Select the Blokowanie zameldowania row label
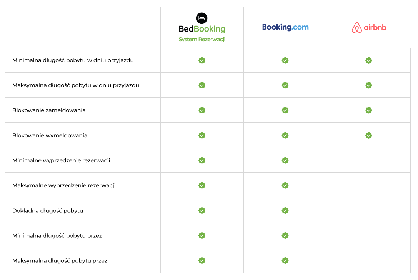The width and height of the screenshot is (418, 280). pos(49,110)
